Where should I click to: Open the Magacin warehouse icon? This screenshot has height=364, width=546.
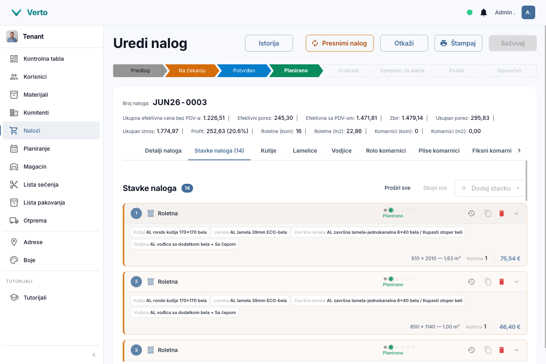point(14,167)
